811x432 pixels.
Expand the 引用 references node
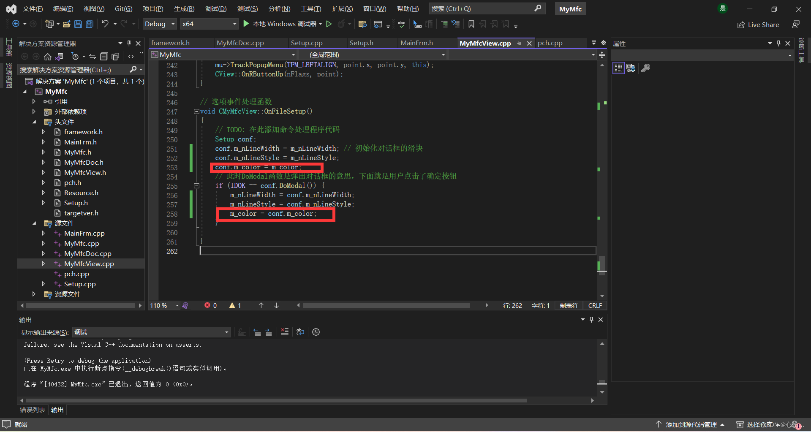pos(34,101)
